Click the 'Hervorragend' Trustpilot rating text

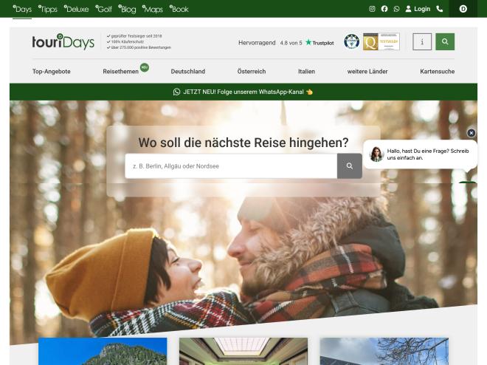[x=257, y=43]
